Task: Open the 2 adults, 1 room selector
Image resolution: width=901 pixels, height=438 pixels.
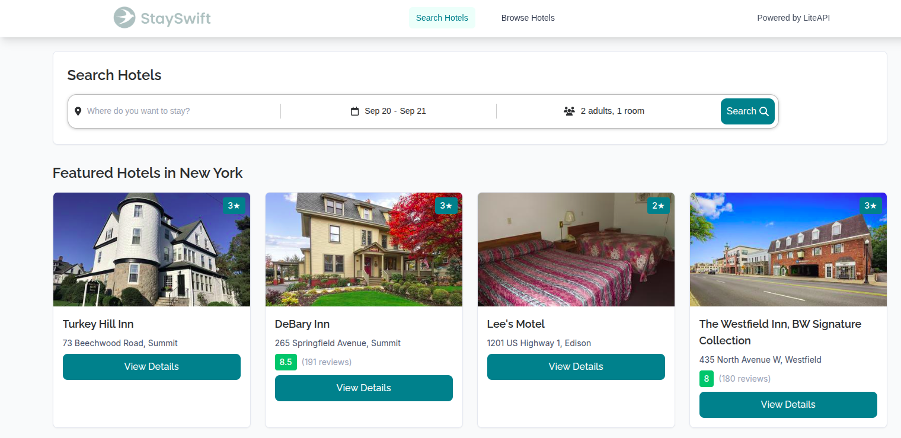Action: [x=612, y=111]
